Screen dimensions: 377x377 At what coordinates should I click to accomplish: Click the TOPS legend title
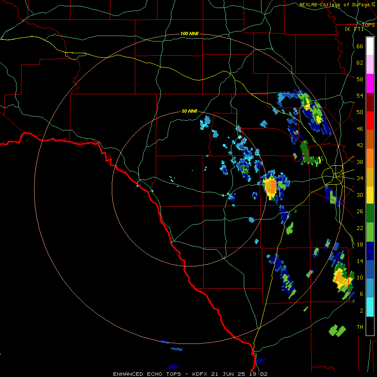pos(368,25)
